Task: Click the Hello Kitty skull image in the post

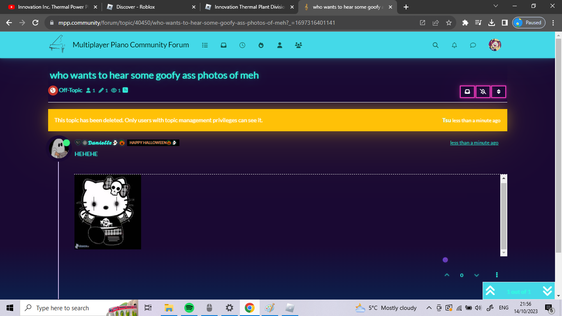Action: coord(108,212)
